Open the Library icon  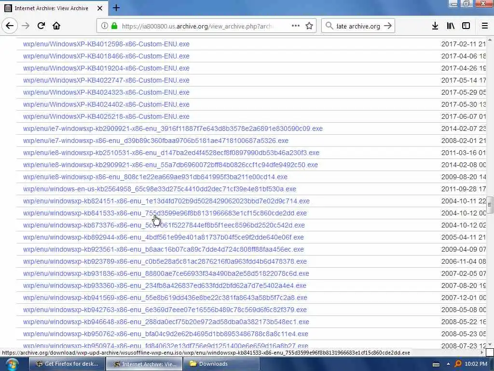[x=451, y=26]
